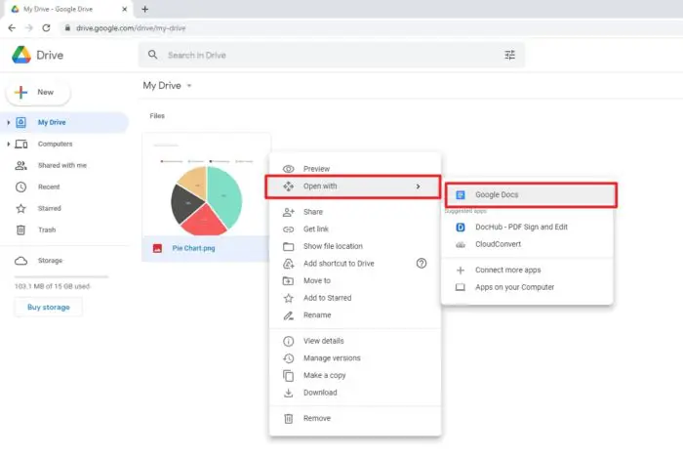Screen dimensions: 683x458
Task: Choose Google Docs in Open with submenu
Action: point(530,194)
